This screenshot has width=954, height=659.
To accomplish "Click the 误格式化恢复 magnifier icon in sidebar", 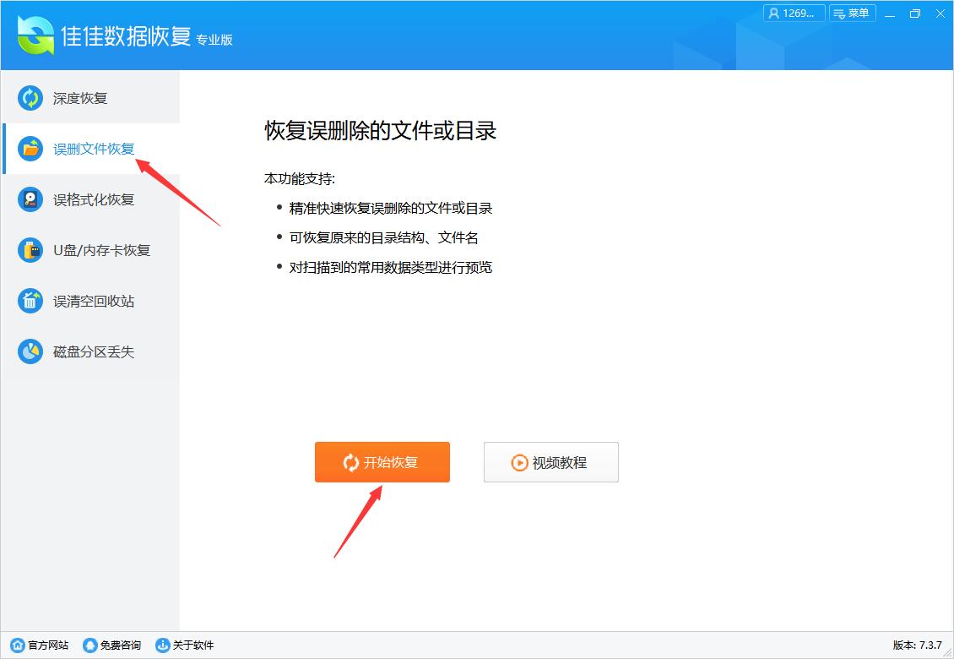I will coord(30,199).
